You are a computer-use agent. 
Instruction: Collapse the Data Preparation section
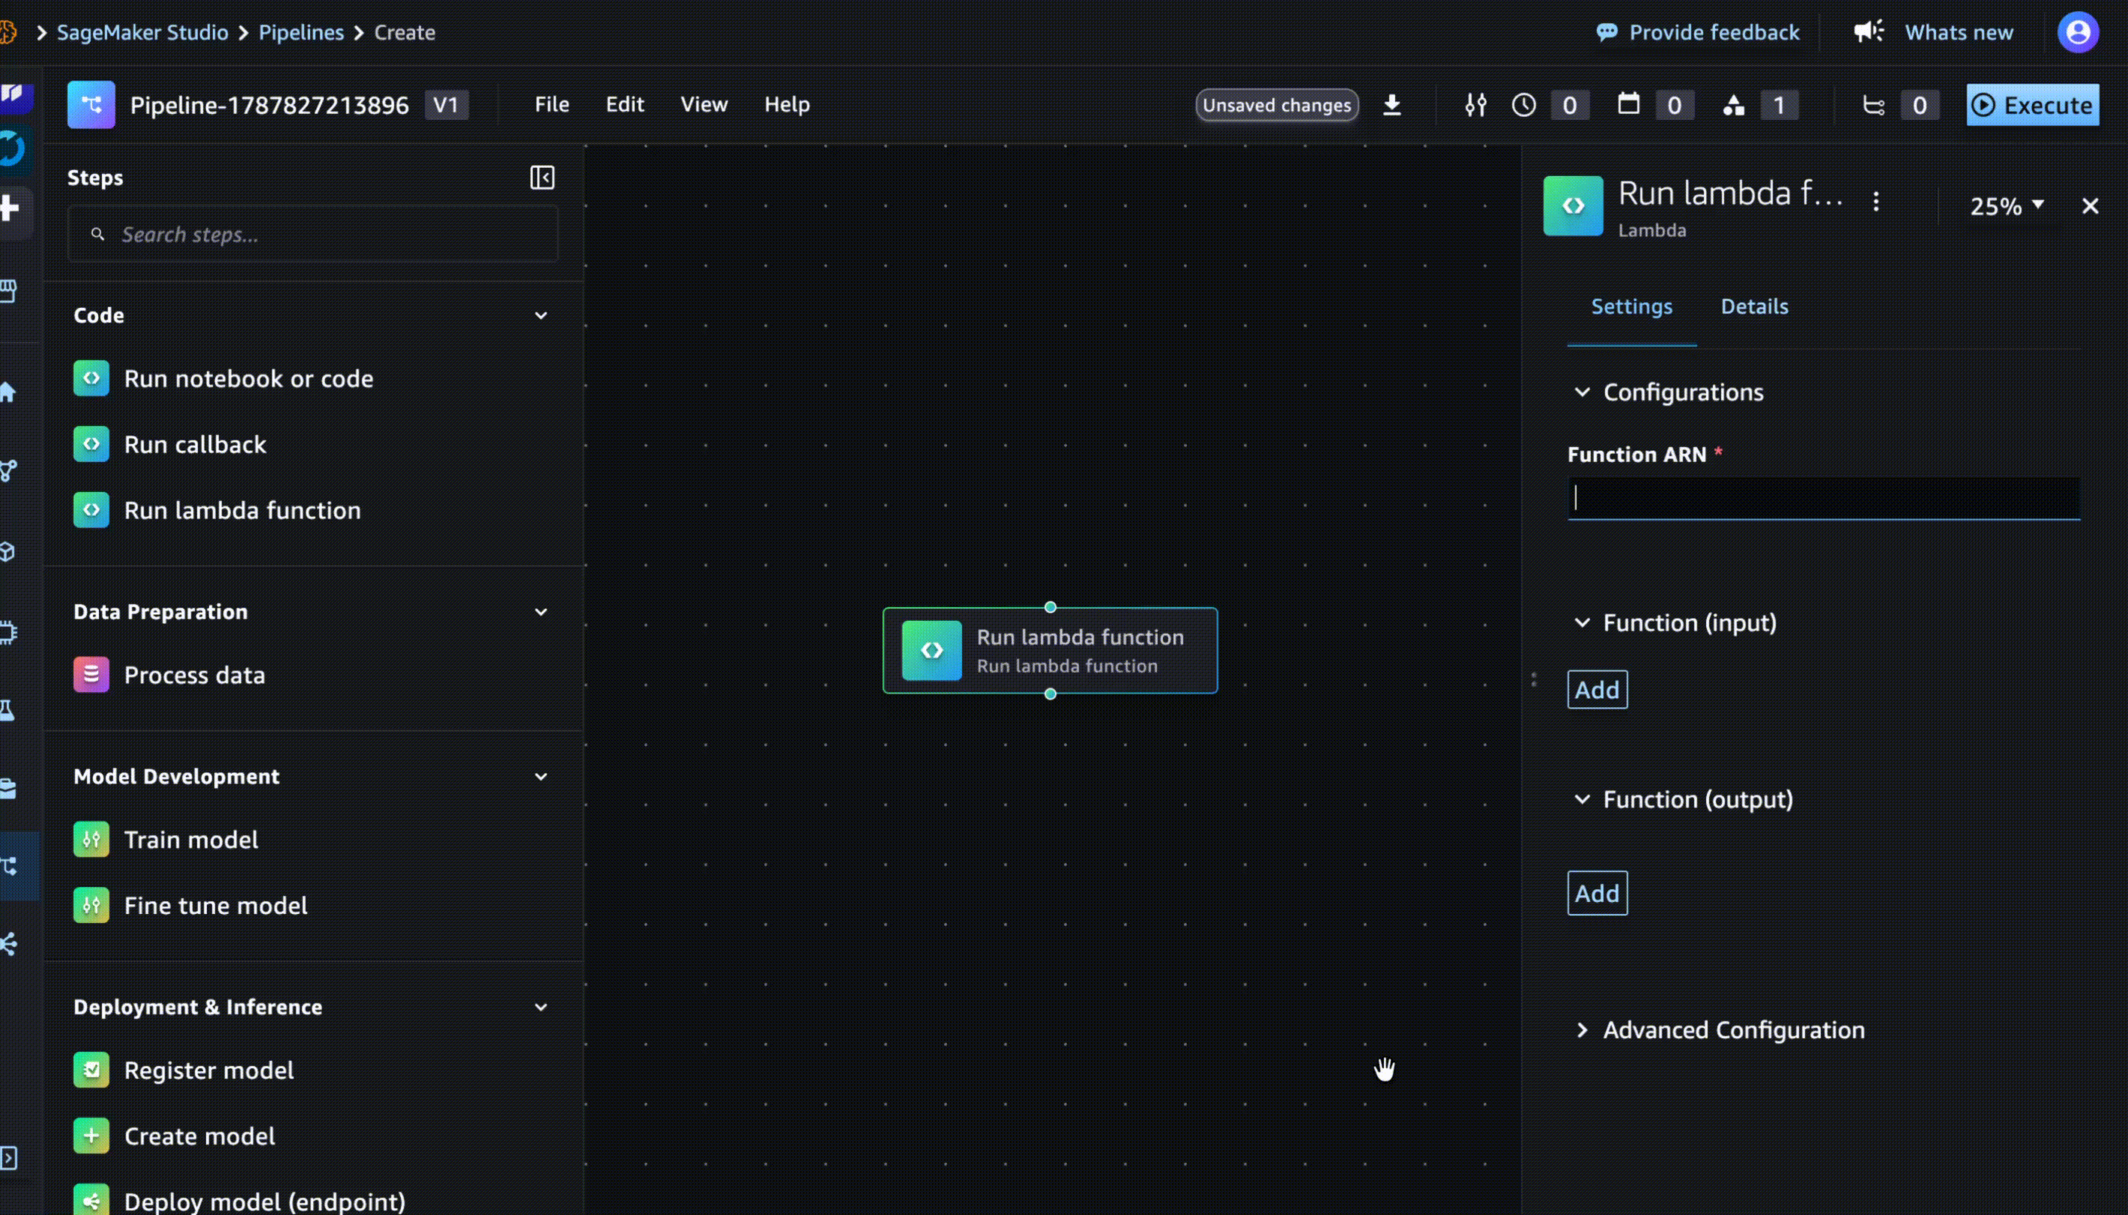pos(541,612)
